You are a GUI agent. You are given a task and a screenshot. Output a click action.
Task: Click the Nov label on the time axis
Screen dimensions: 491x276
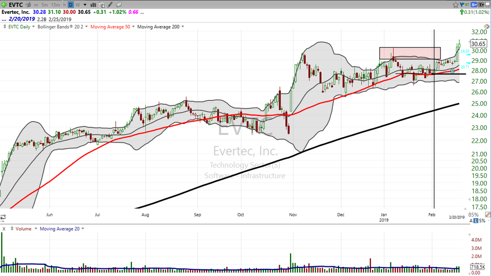(x=293, y=215)
